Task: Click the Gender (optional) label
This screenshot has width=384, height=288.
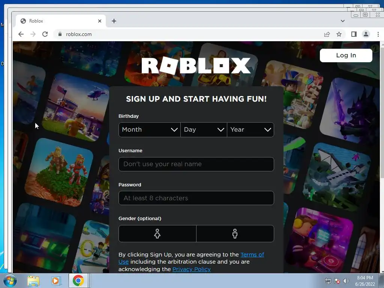Action: [x=140, y=219]
